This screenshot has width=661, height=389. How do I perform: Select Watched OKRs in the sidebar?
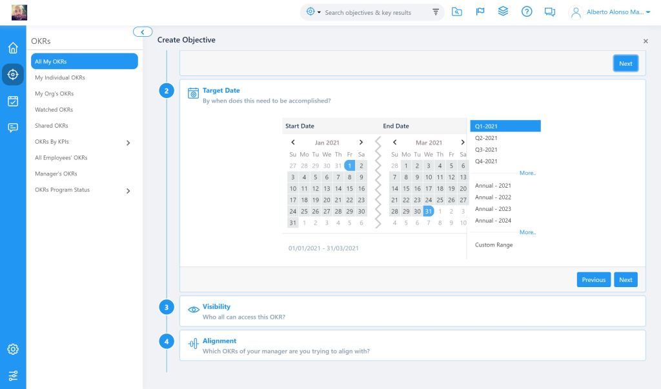(54, 110)
